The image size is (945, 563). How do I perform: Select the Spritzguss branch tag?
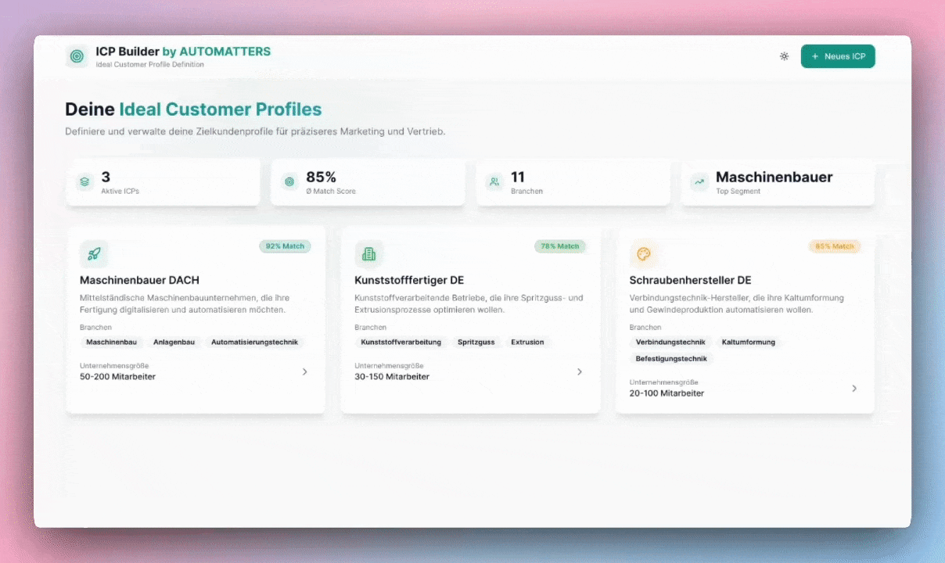coord(476,342)
